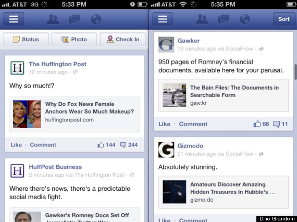Open the Gizmodo page name link

click(190, 146)
